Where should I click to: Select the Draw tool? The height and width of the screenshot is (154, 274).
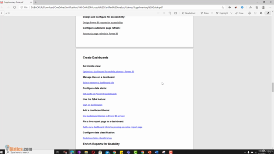[205, 13]
